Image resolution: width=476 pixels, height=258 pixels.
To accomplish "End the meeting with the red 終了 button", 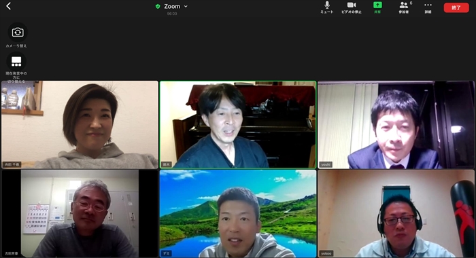I will click(456, 7).
